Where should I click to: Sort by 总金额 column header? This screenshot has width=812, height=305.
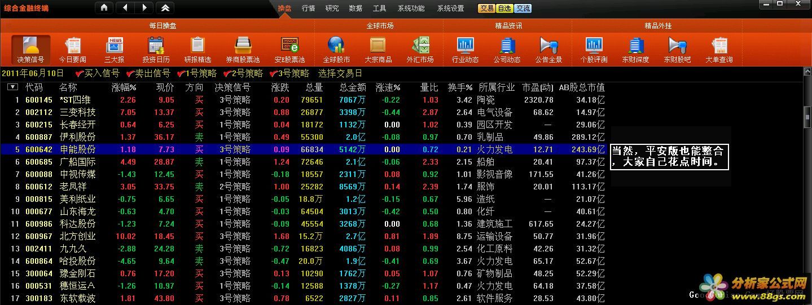pos(353,87)
